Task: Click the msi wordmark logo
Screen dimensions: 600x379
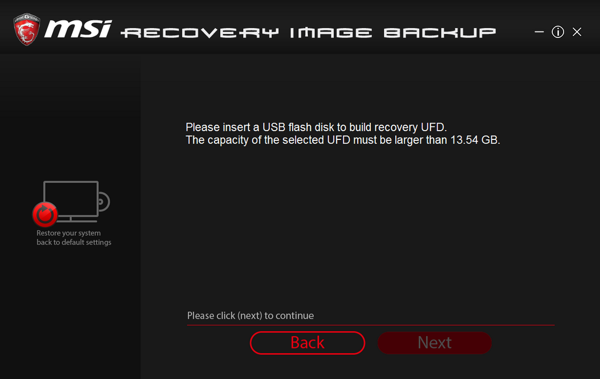Action: tap(78, 29)
